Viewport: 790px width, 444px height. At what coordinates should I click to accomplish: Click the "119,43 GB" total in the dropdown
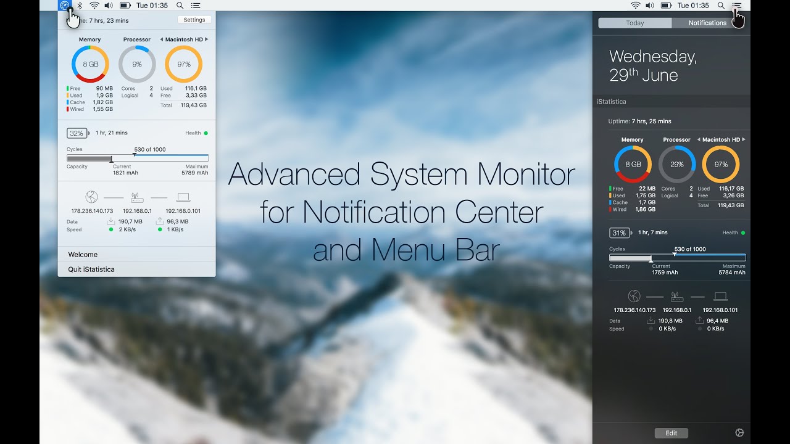[x=193, y=105]
